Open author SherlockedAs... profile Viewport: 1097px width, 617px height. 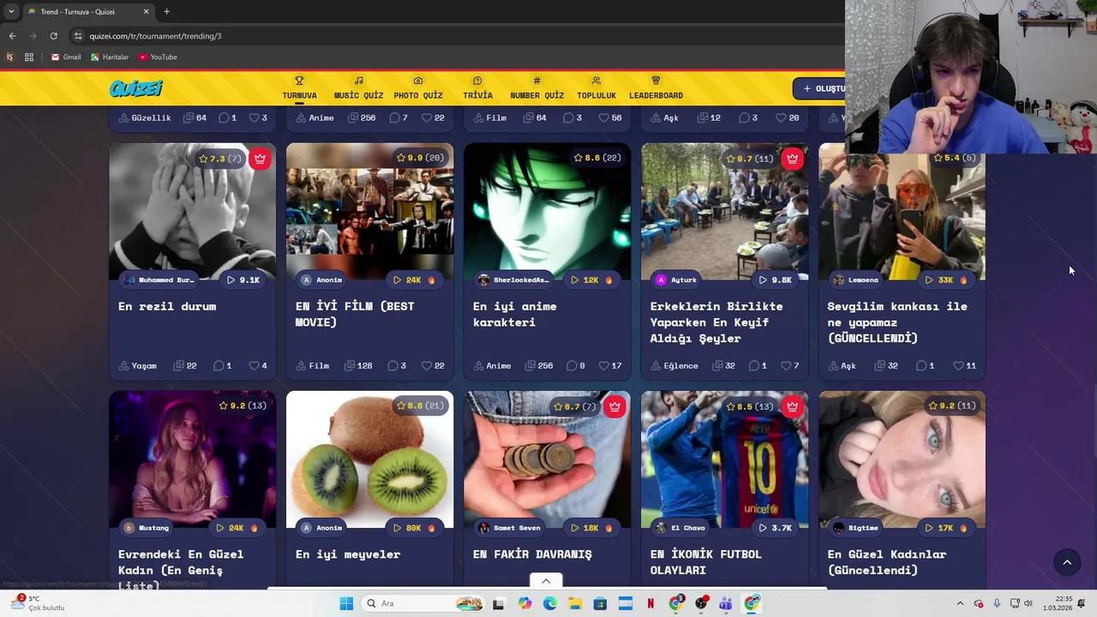tap(514, 280)
